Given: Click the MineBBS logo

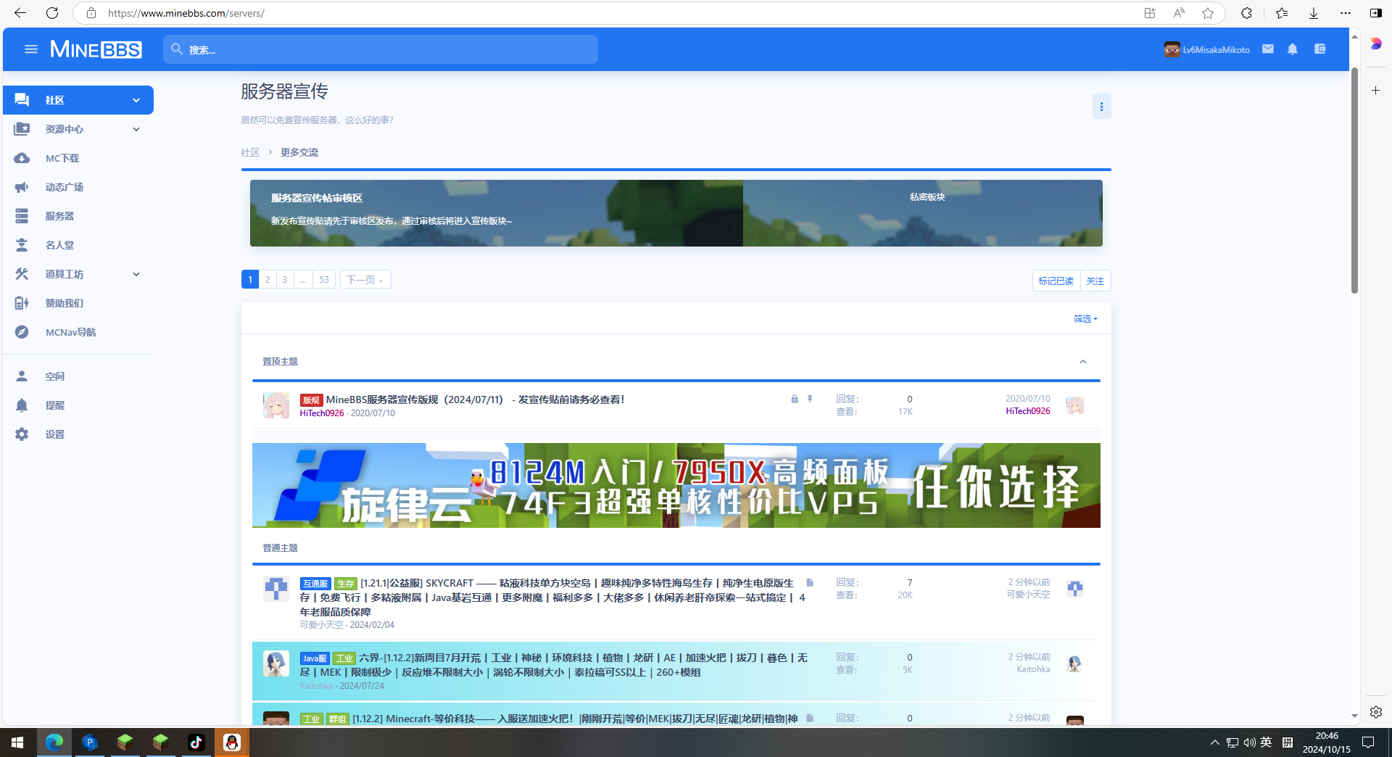Looking at the screenshot, I should click(96, 49).
